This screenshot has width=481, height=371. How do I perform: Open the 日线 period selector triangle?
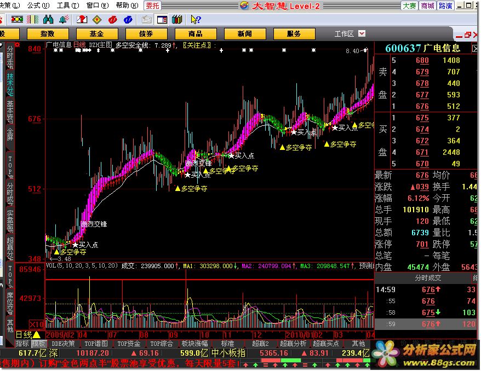click(36, 334)
